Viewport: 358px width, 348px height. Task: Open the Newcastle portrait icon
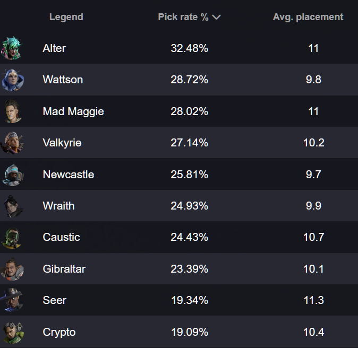coord(11,175)
